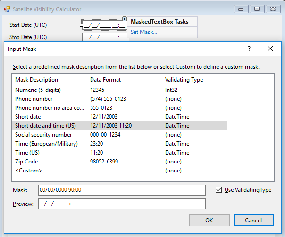Select the Numeric (5-digits) mask row
The image size is (285, 237).
pos(38,90)
